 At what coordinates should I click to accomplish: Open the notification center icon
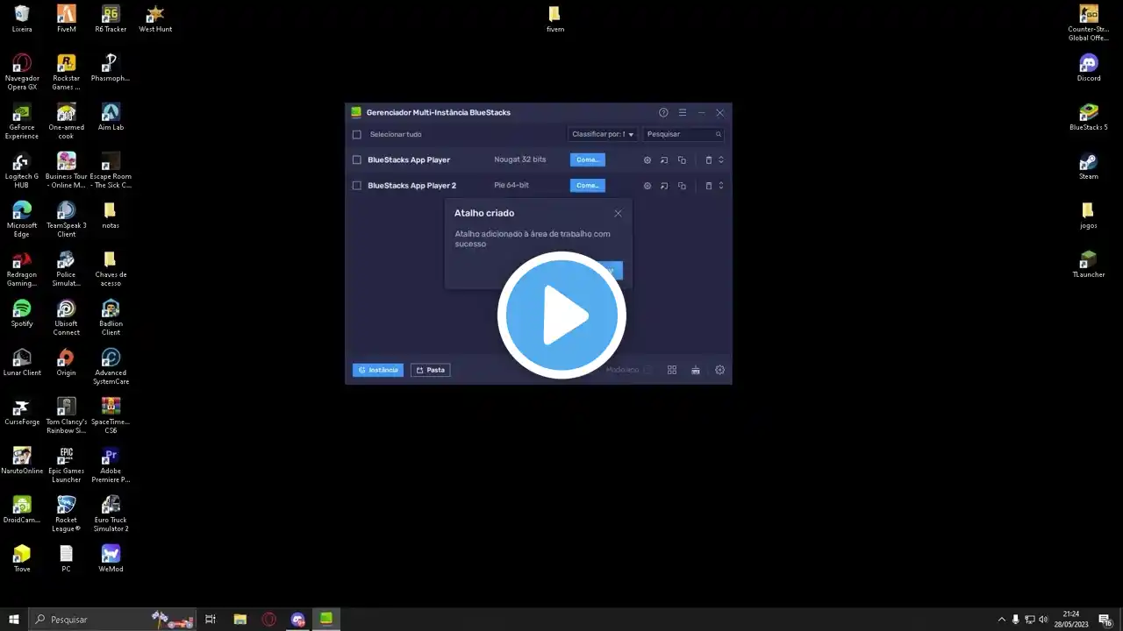[1105, 620]
